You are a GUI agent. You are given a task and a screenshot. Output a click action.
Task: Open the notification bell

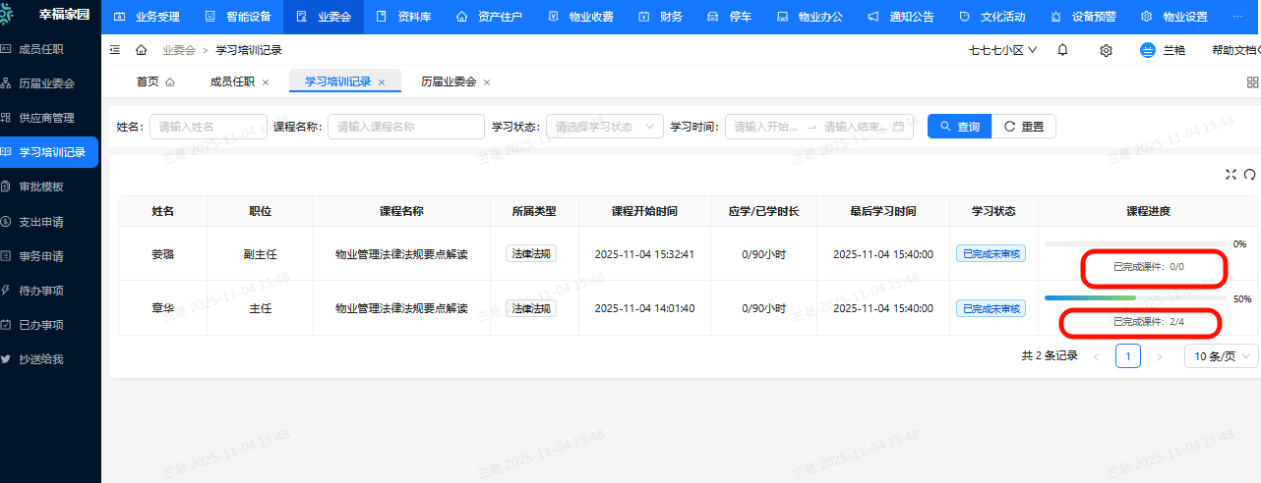tap(1062, 50)
